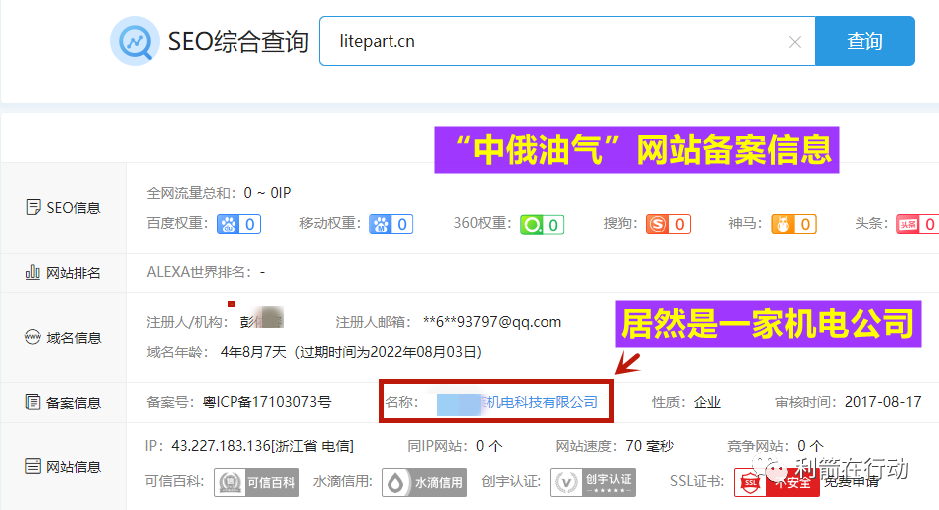
Task: Open the 备案信息 sidebar section
Action: [x=64, y=402]
